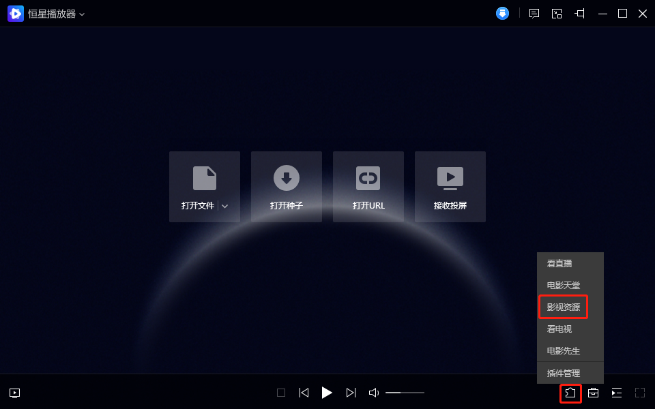This screenshot has height=409, width=655.
Task: Adjust the volume slider
Action: pyautogui.click(x=405, y=393)
